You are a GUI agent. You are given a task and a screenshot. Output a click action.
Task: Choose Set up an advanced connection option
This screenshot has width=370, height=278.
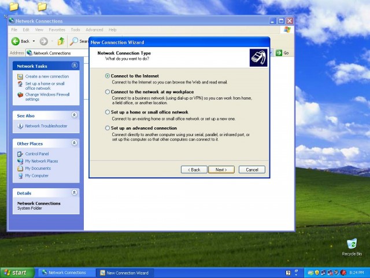click(108, 128)
